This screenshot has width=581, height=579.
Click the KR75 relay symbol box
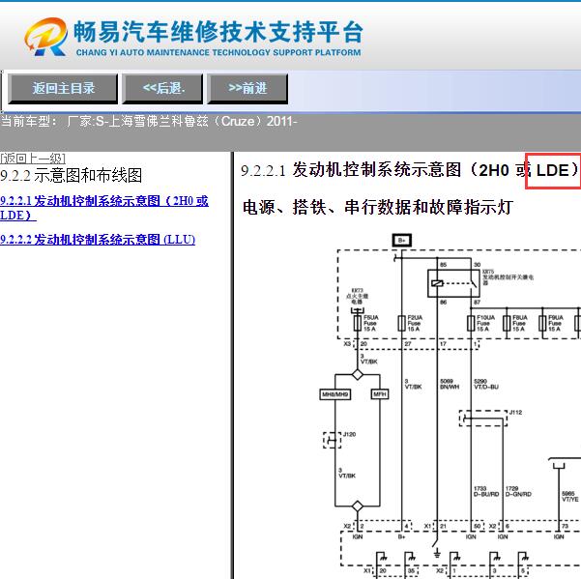[x=453, y=283]
